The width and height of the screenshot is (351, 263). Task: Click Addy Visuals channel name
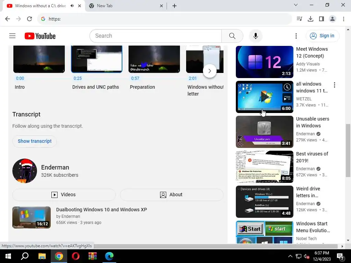pos(308,64)
